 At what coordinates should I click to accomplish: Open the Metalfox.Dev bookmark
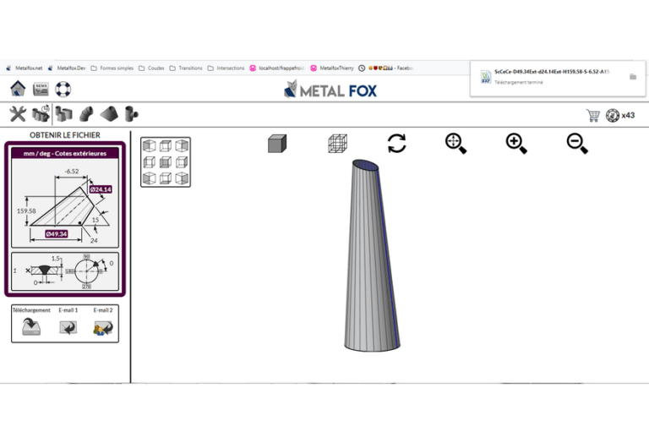tap(67, 68)
